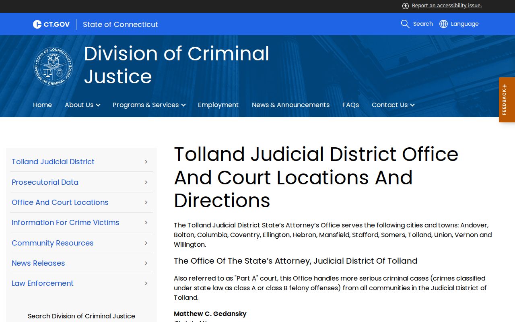
Task: Open Community Resources sidebar link
Action: coord(52,243)
